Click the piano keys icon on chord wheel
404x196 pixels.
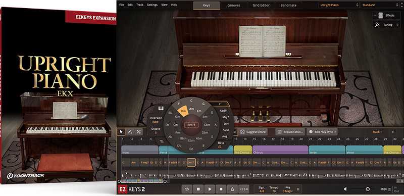(x=161, y=108)
